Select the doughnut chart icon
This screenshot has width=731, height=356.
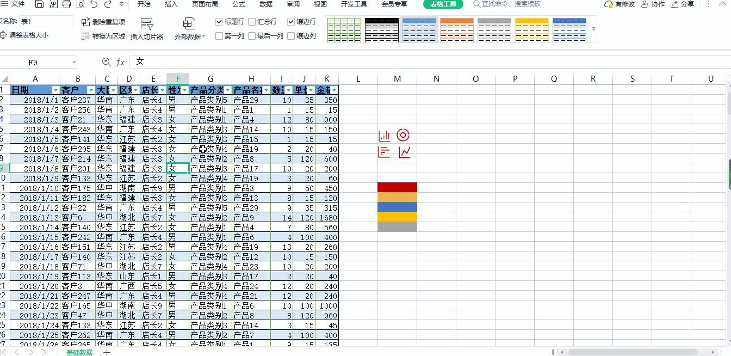pyautogui.click(x=402, y=135)
